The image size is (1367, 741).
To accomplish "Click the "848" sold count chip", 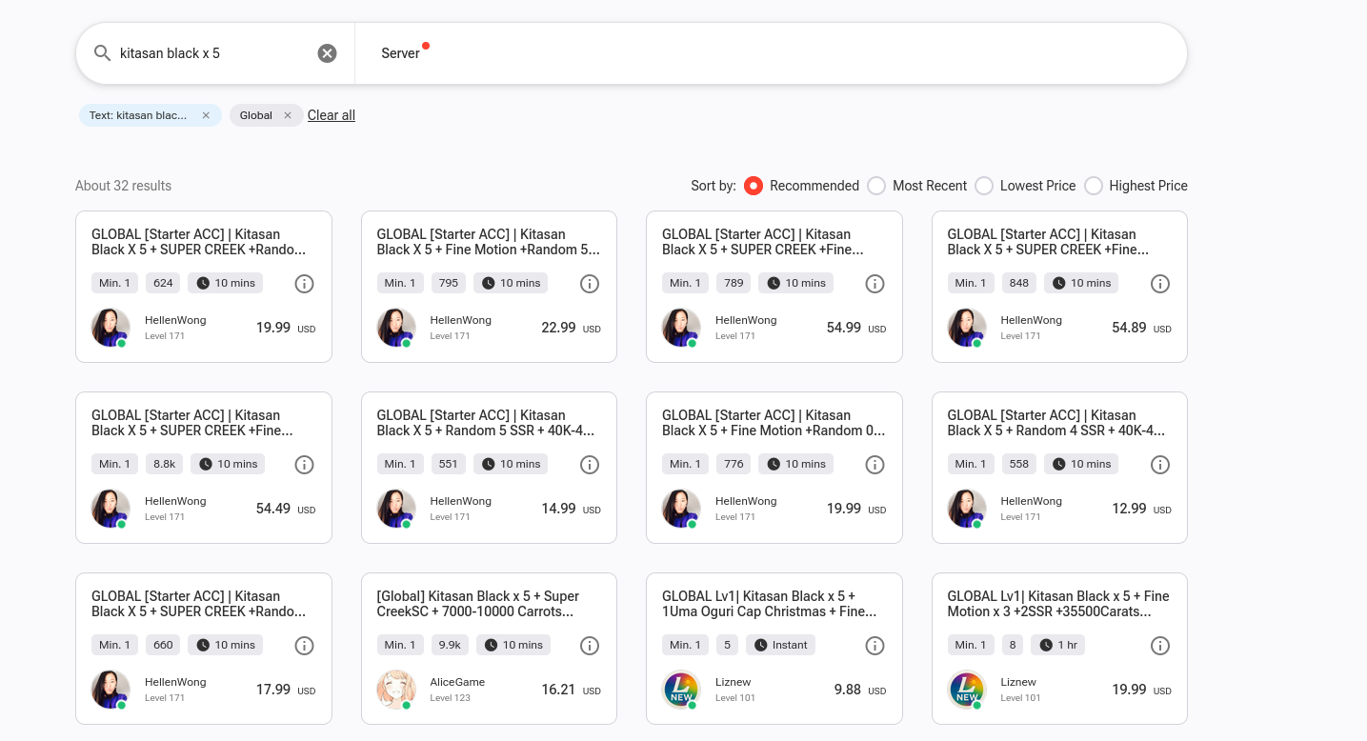I will pos(1019,283).
